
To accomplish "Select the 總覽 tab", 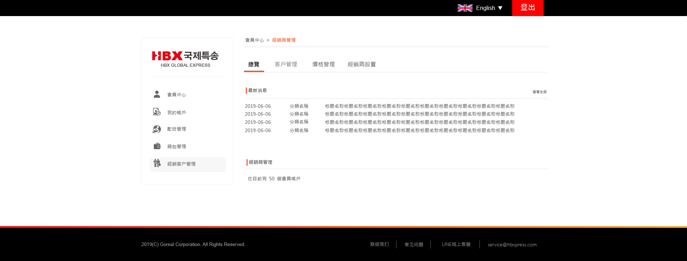I will coord(254,64).
